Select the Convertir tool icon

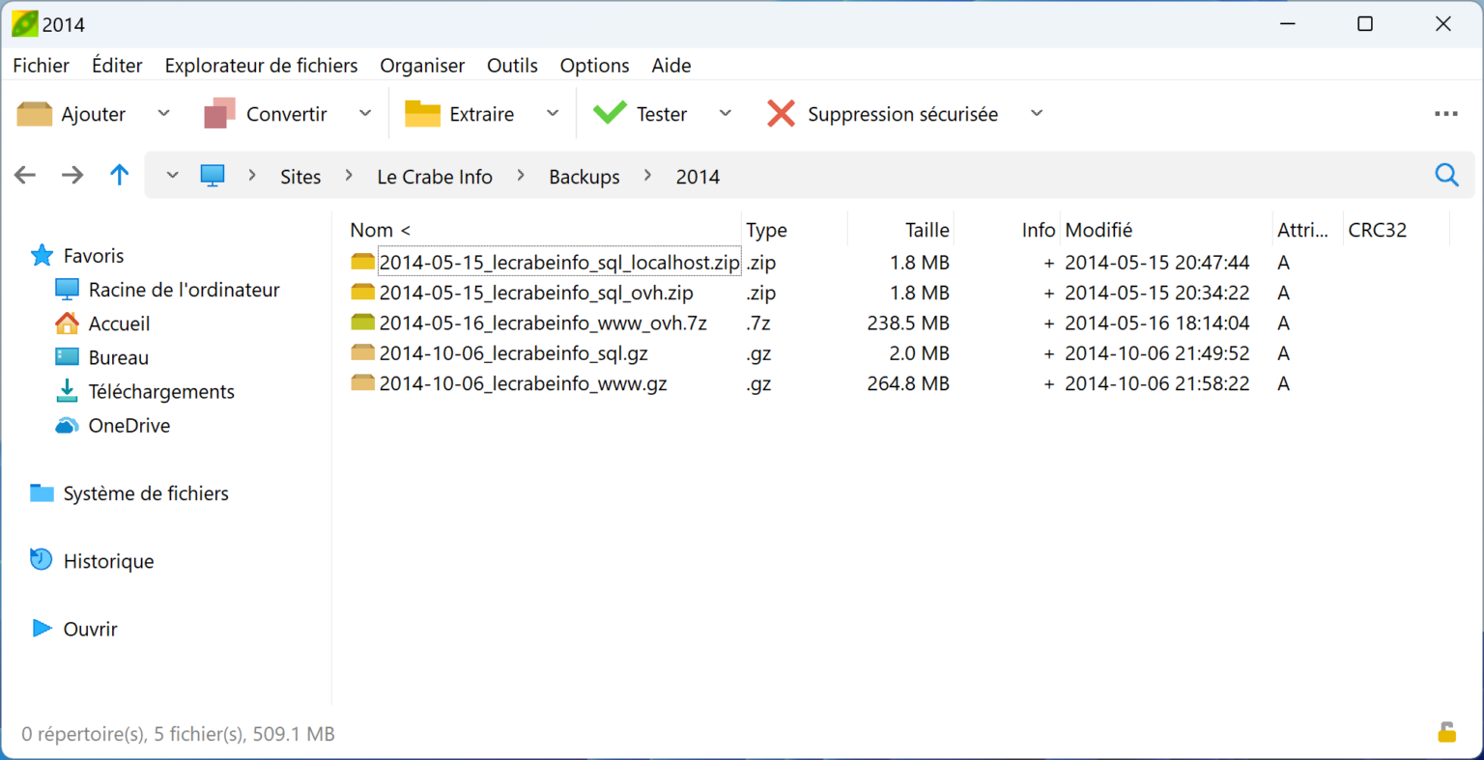pos(220,113)
